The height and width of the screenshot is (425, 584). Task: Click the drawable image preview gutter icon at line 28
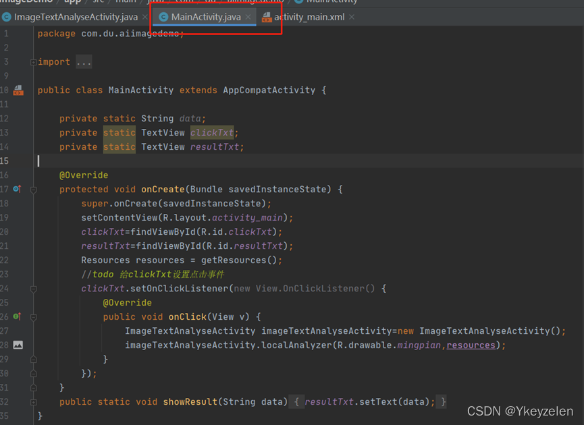pyautogui.click(x=18, y=345)
